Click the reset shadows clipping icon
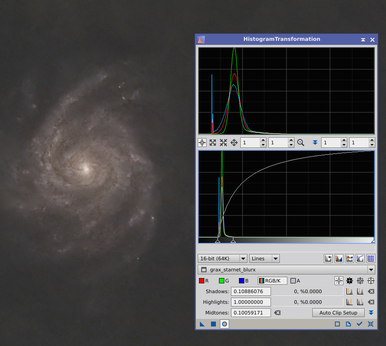 [371, 291]
